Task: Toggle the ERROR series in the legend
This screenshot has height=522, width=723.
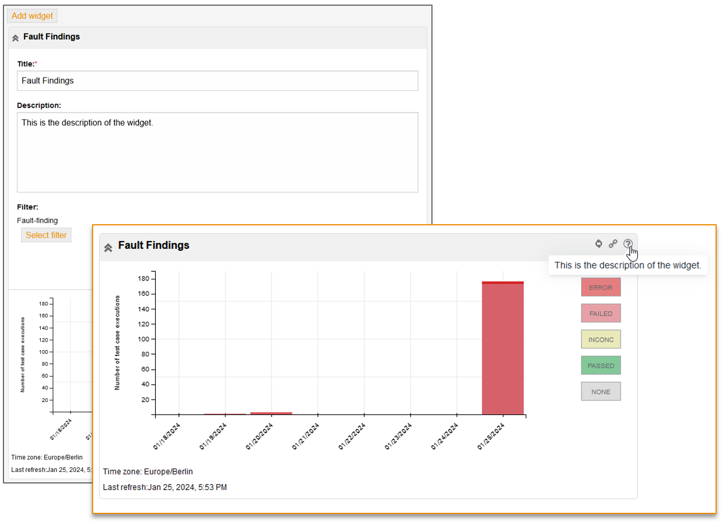Action: pyautogui.click(x=600, y=287)
